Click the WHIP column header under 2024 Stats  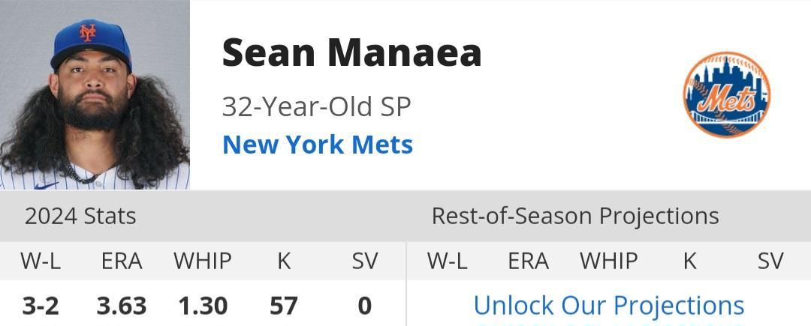coord(202,261)
